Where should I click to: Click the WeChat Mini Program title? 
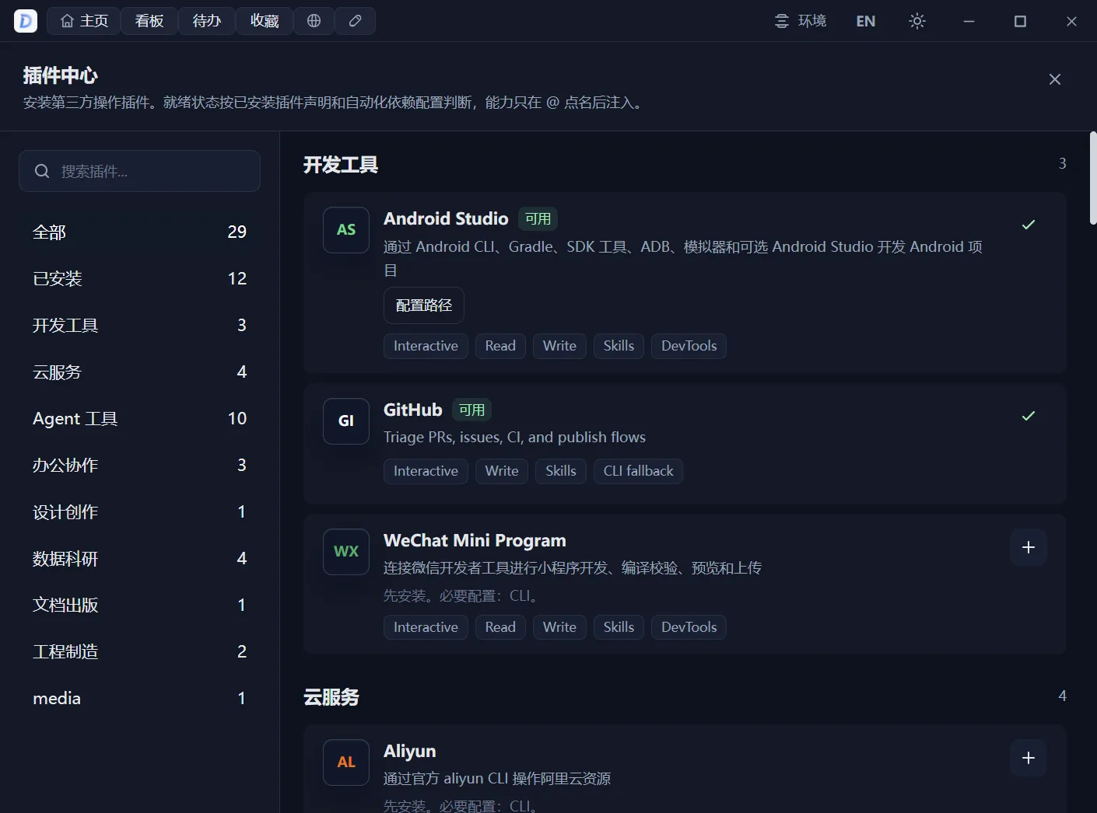tap(475, 541)
